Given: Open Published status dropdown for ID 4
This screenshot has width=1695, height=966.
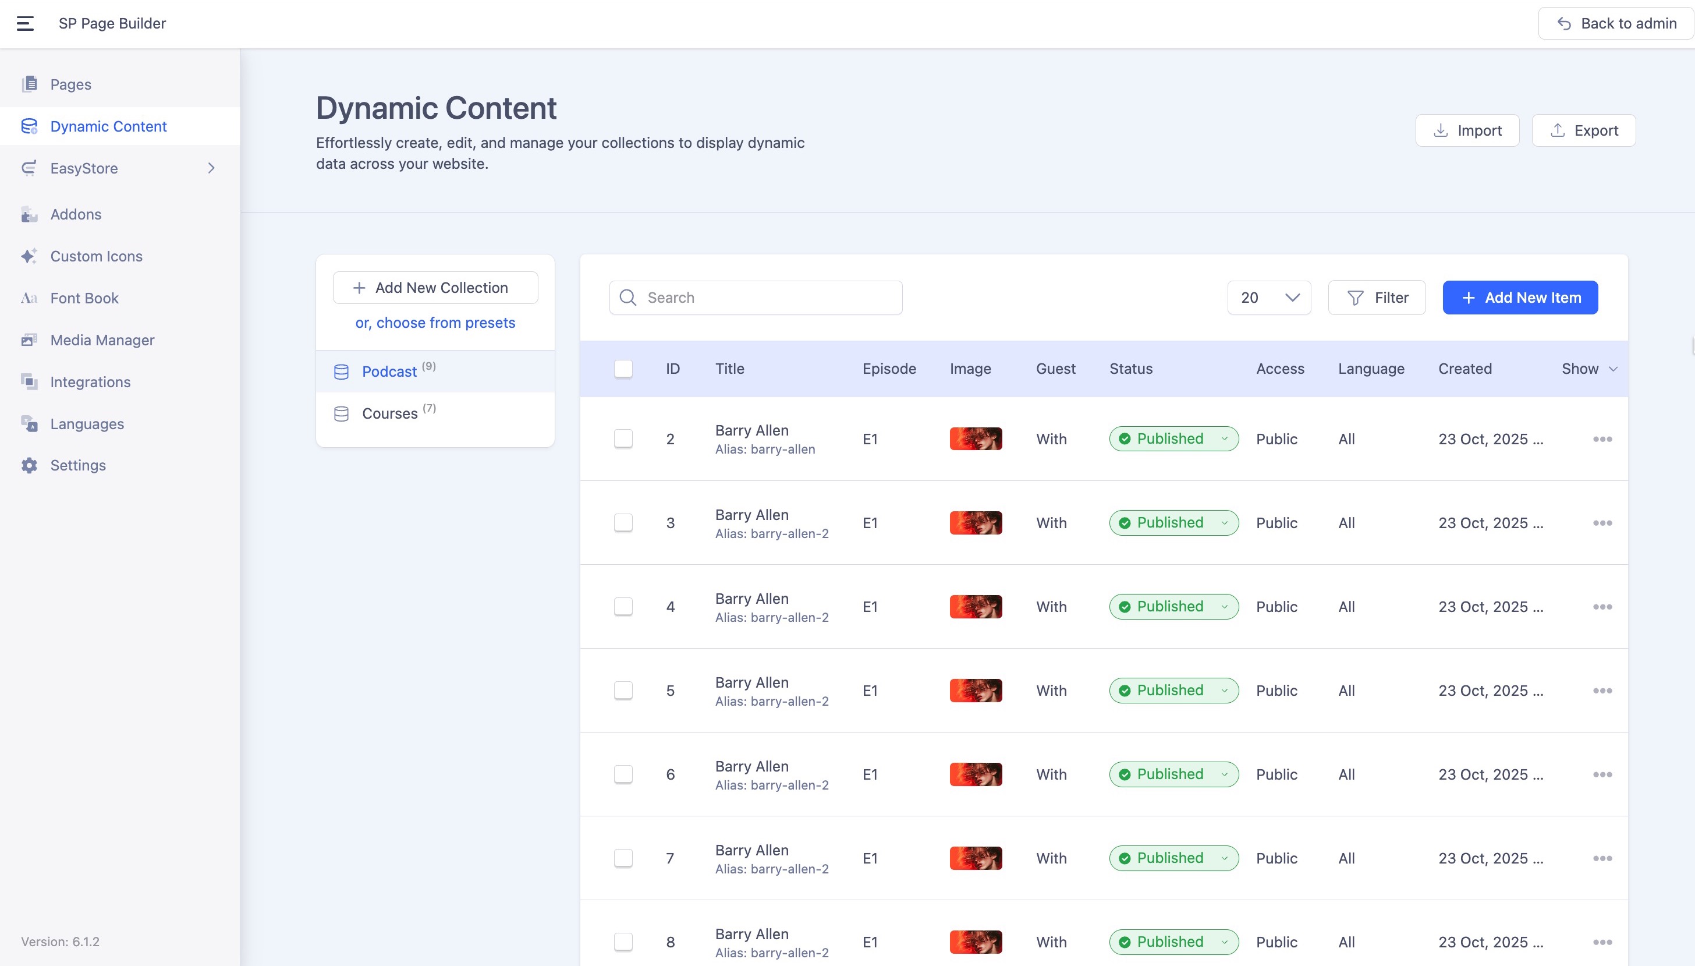Looking at the screenshot, I should click(x=1173, y=606).
